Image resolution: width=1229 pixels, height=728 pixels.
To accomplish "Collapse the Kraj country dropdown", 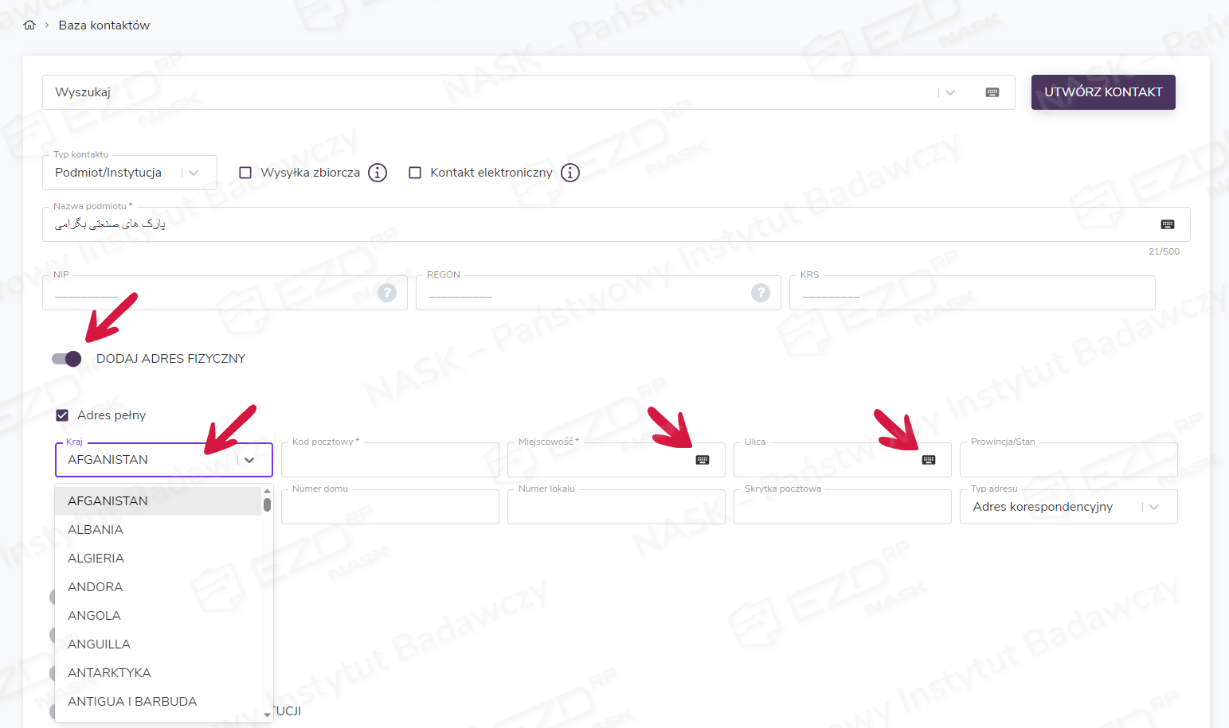I will click(x=249, y=460).
